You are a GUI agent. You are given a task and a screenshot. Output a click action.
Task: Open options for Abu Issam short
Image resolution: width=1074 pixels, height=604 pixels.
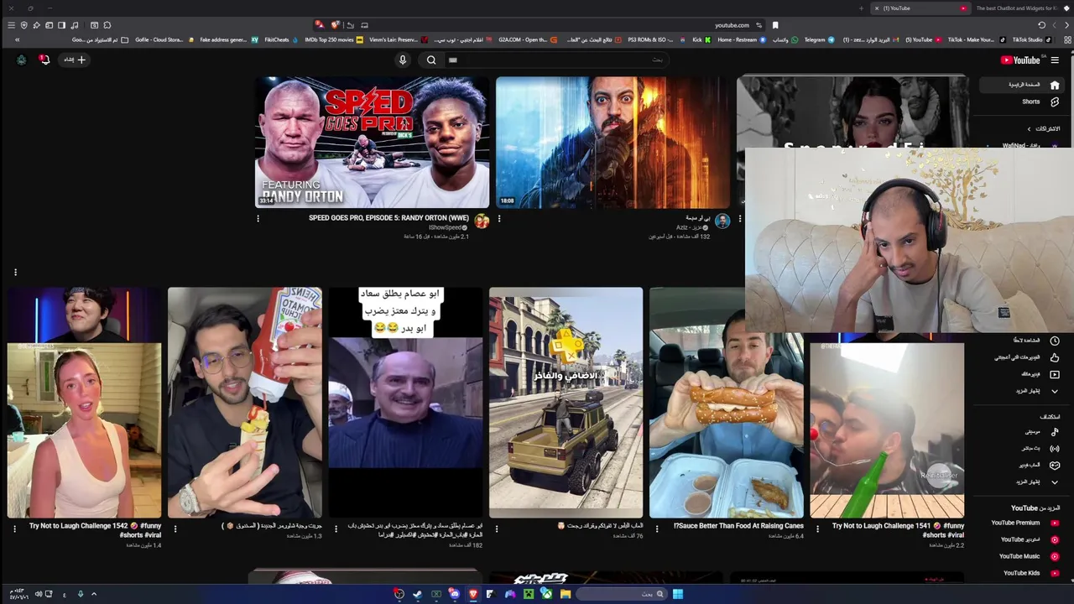tap(336, 529)
